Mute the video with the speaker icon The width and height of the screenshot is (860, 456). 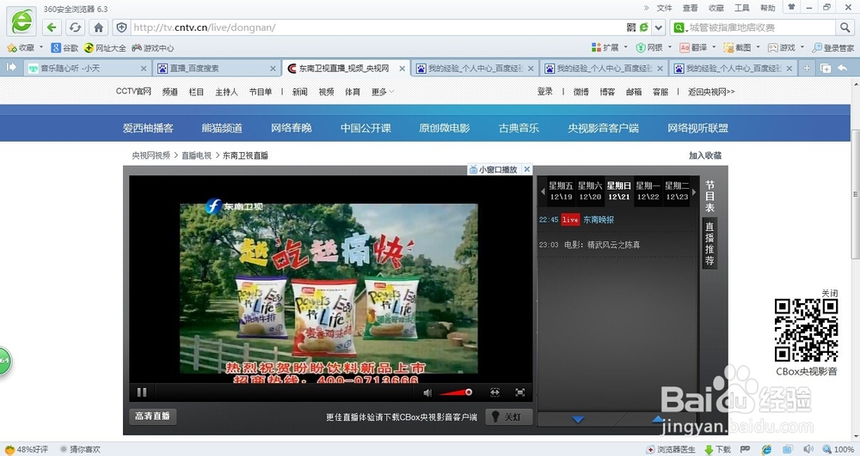coord(427,392)
